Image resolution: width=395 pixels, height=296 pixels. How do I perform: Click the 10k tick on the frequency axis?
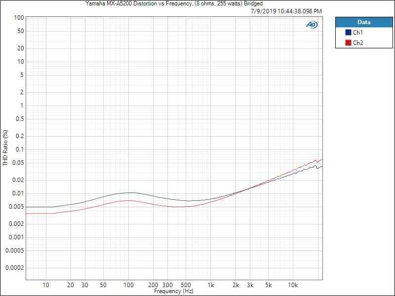[x=293, y=285]
